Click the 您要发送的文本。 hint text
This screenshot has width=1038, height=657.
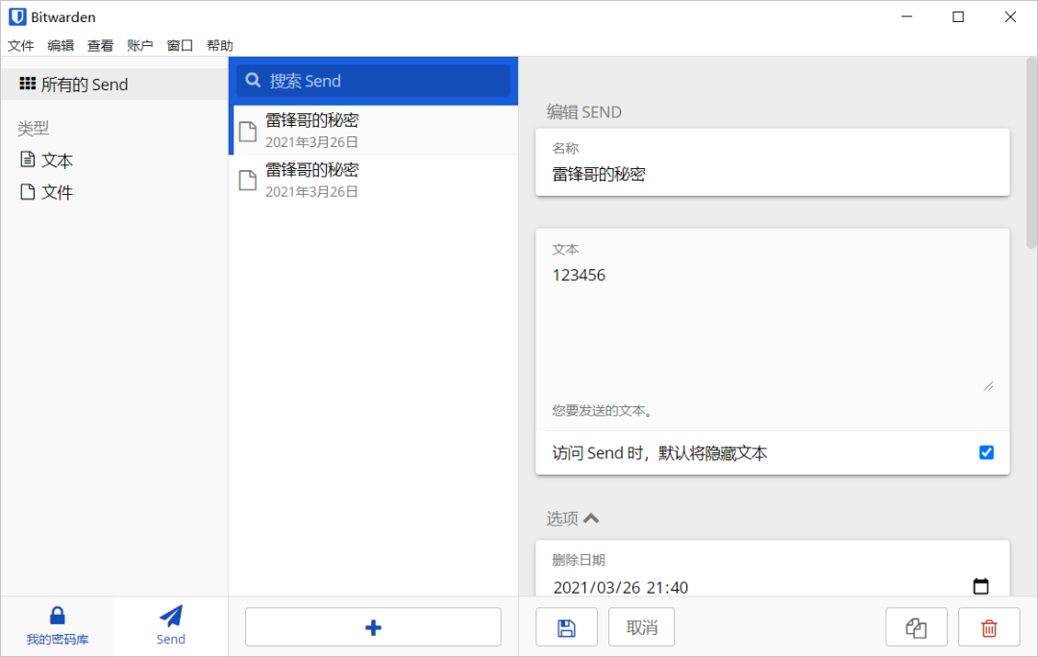(x=603, y=411)
